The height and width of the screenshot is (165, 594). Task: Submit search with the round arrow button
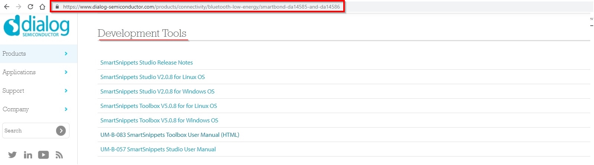pyautogui.click(x=61, y=131)
